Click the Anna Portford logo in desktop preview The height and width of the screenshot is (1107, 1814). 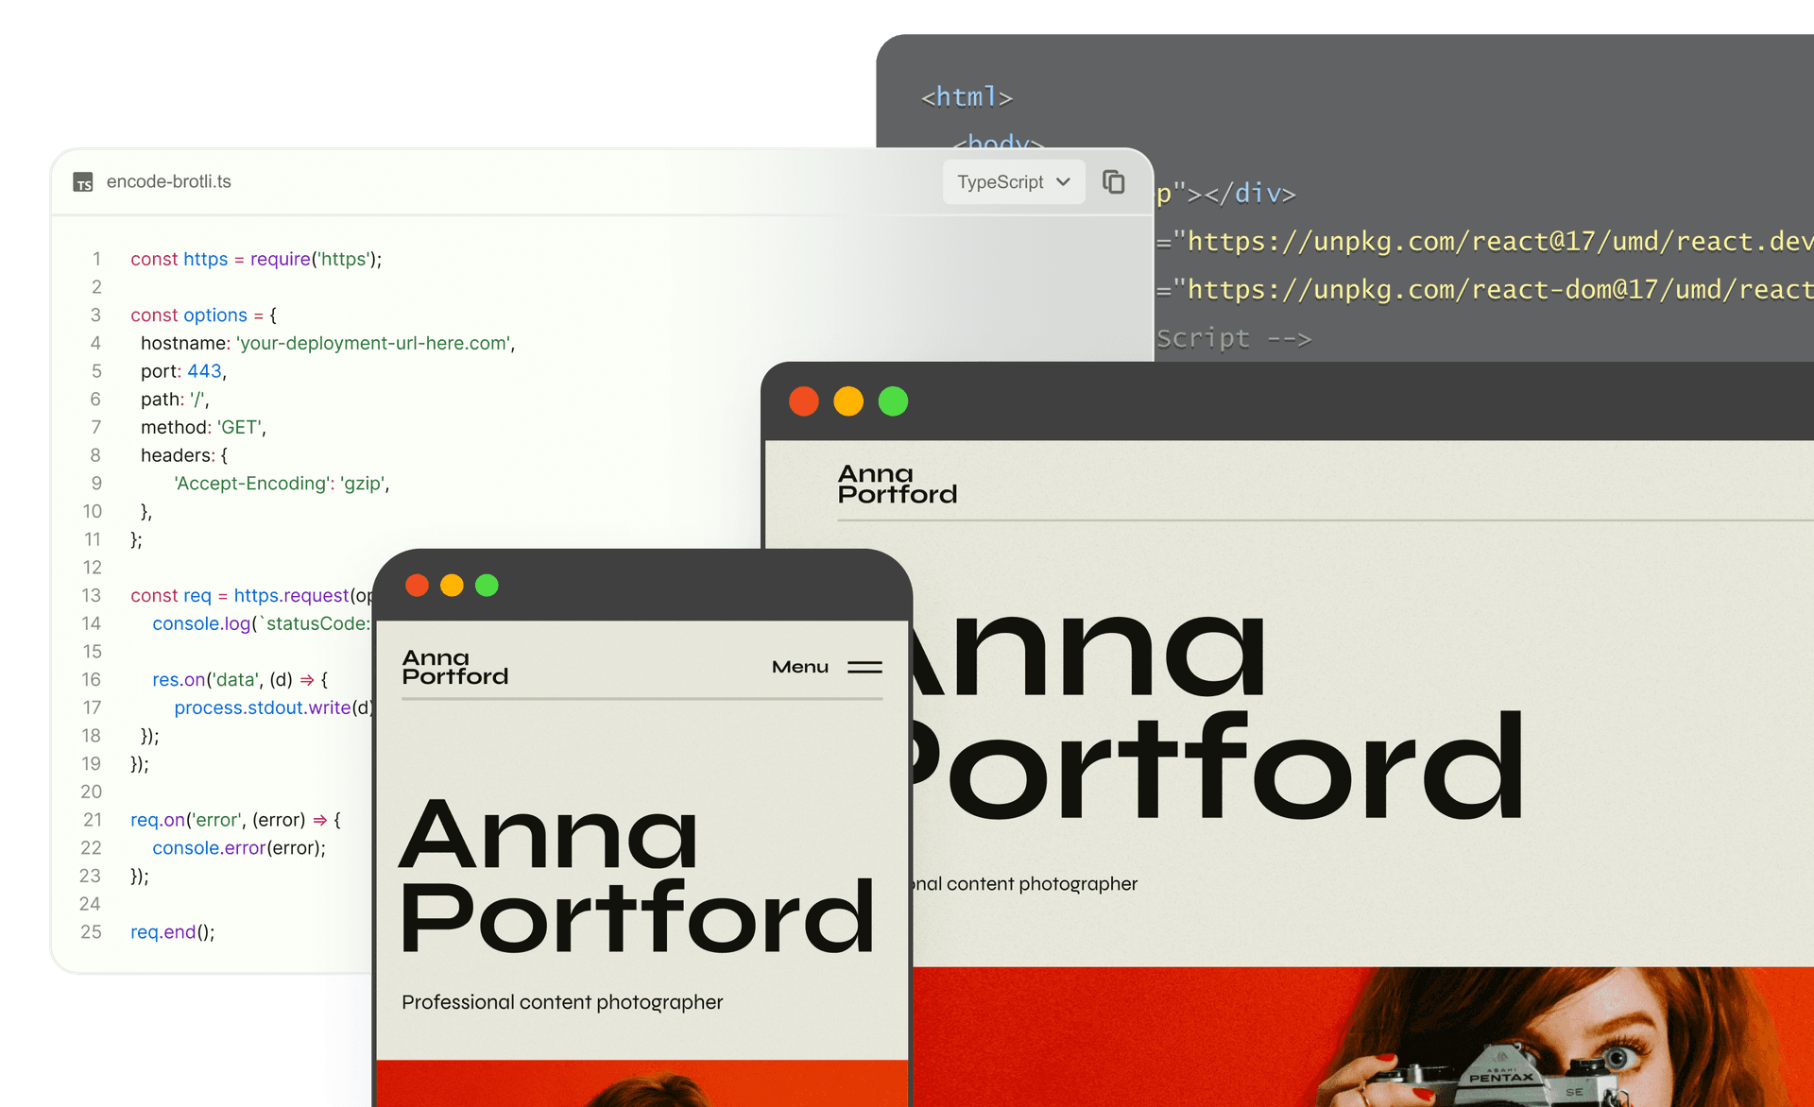[x=897, y=484]
